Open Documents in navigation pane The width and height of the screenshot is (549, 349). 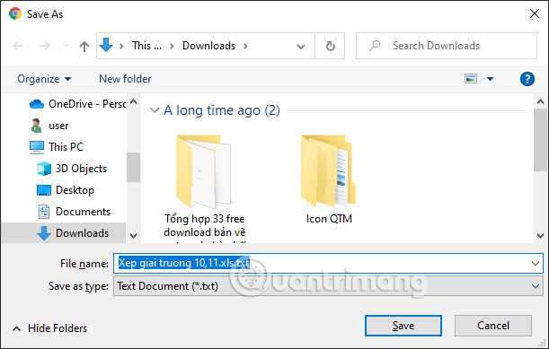click(x=74, y=212)
